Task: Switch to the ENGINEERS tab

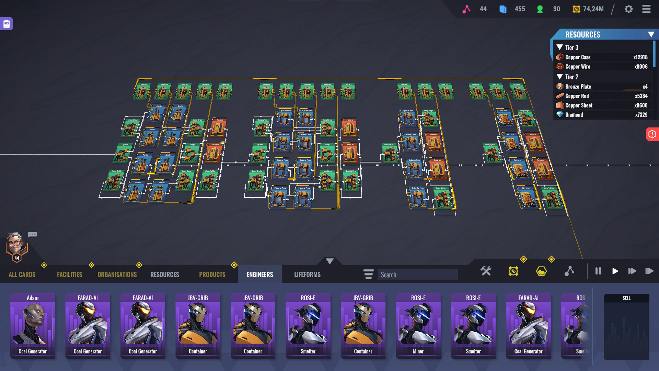Action: coord(259,274)
